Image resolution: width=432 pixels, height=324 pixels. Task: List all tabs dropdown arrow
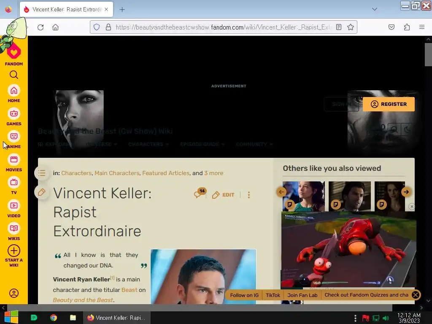[x=375, y=9]
